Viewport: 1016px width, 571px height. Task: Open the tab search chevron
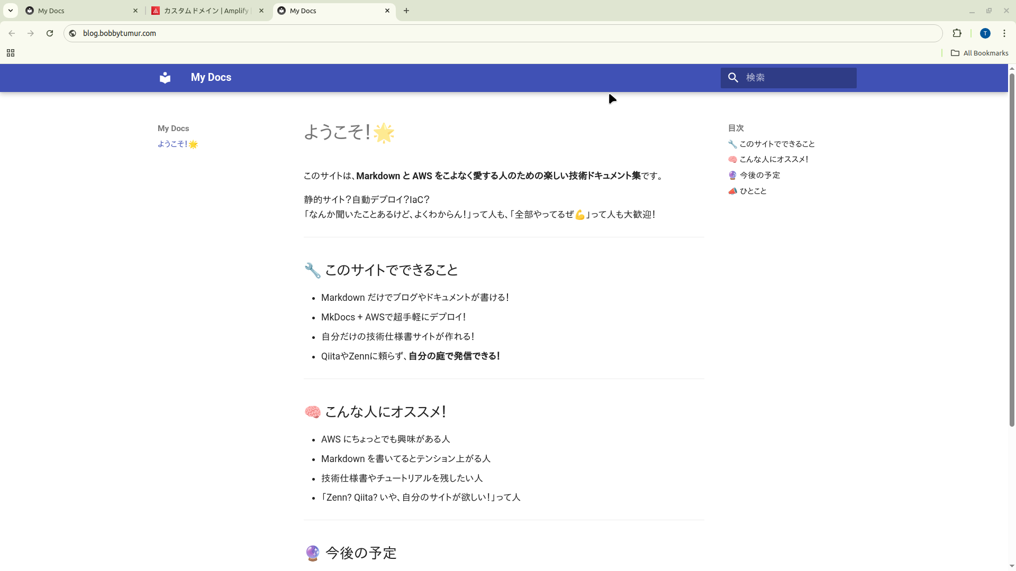11,10
